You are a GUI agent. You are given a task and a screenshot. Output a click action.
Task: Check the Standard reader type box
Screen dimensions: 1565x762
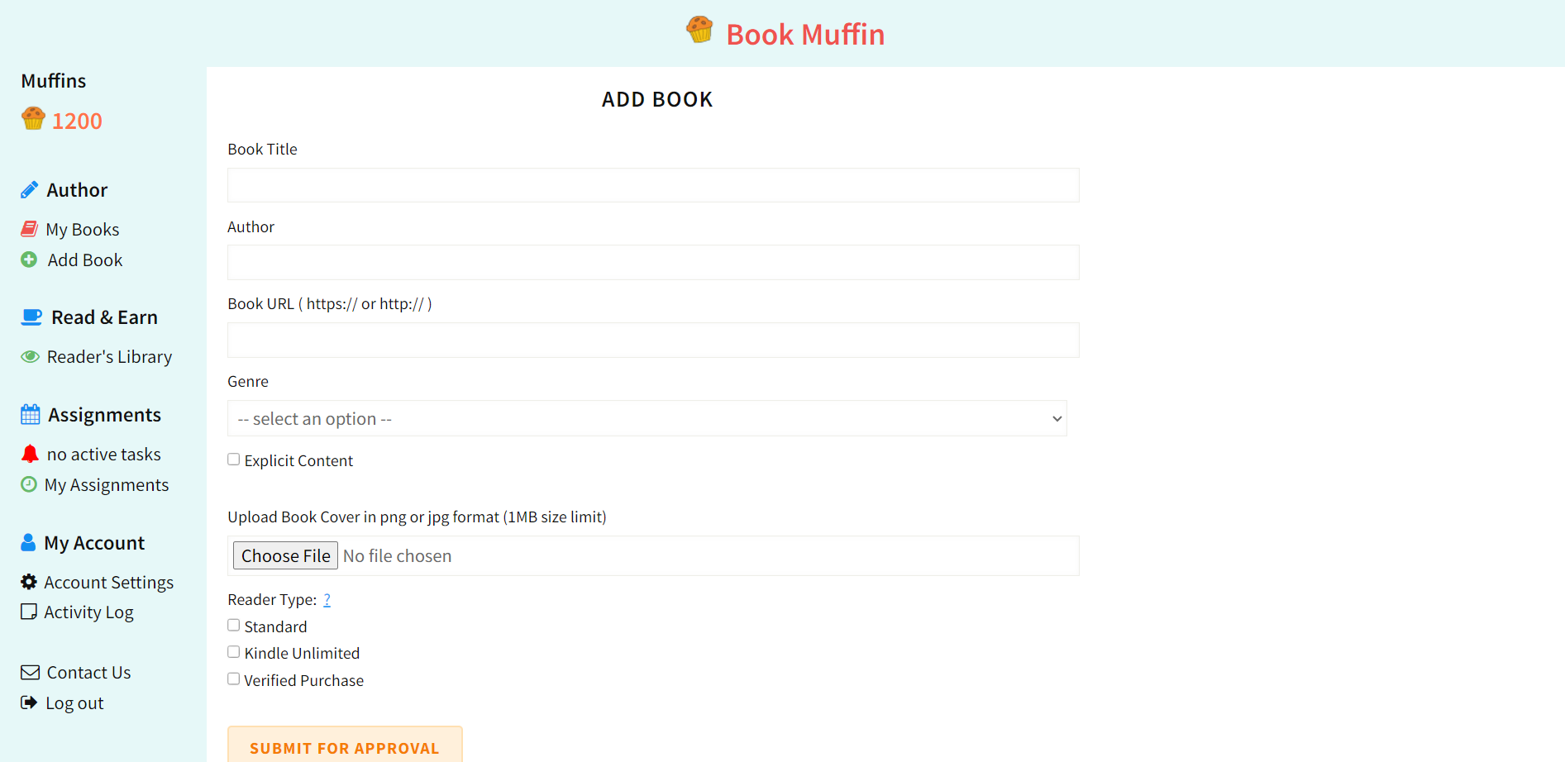pyautogui.click(x=234, y=626)
